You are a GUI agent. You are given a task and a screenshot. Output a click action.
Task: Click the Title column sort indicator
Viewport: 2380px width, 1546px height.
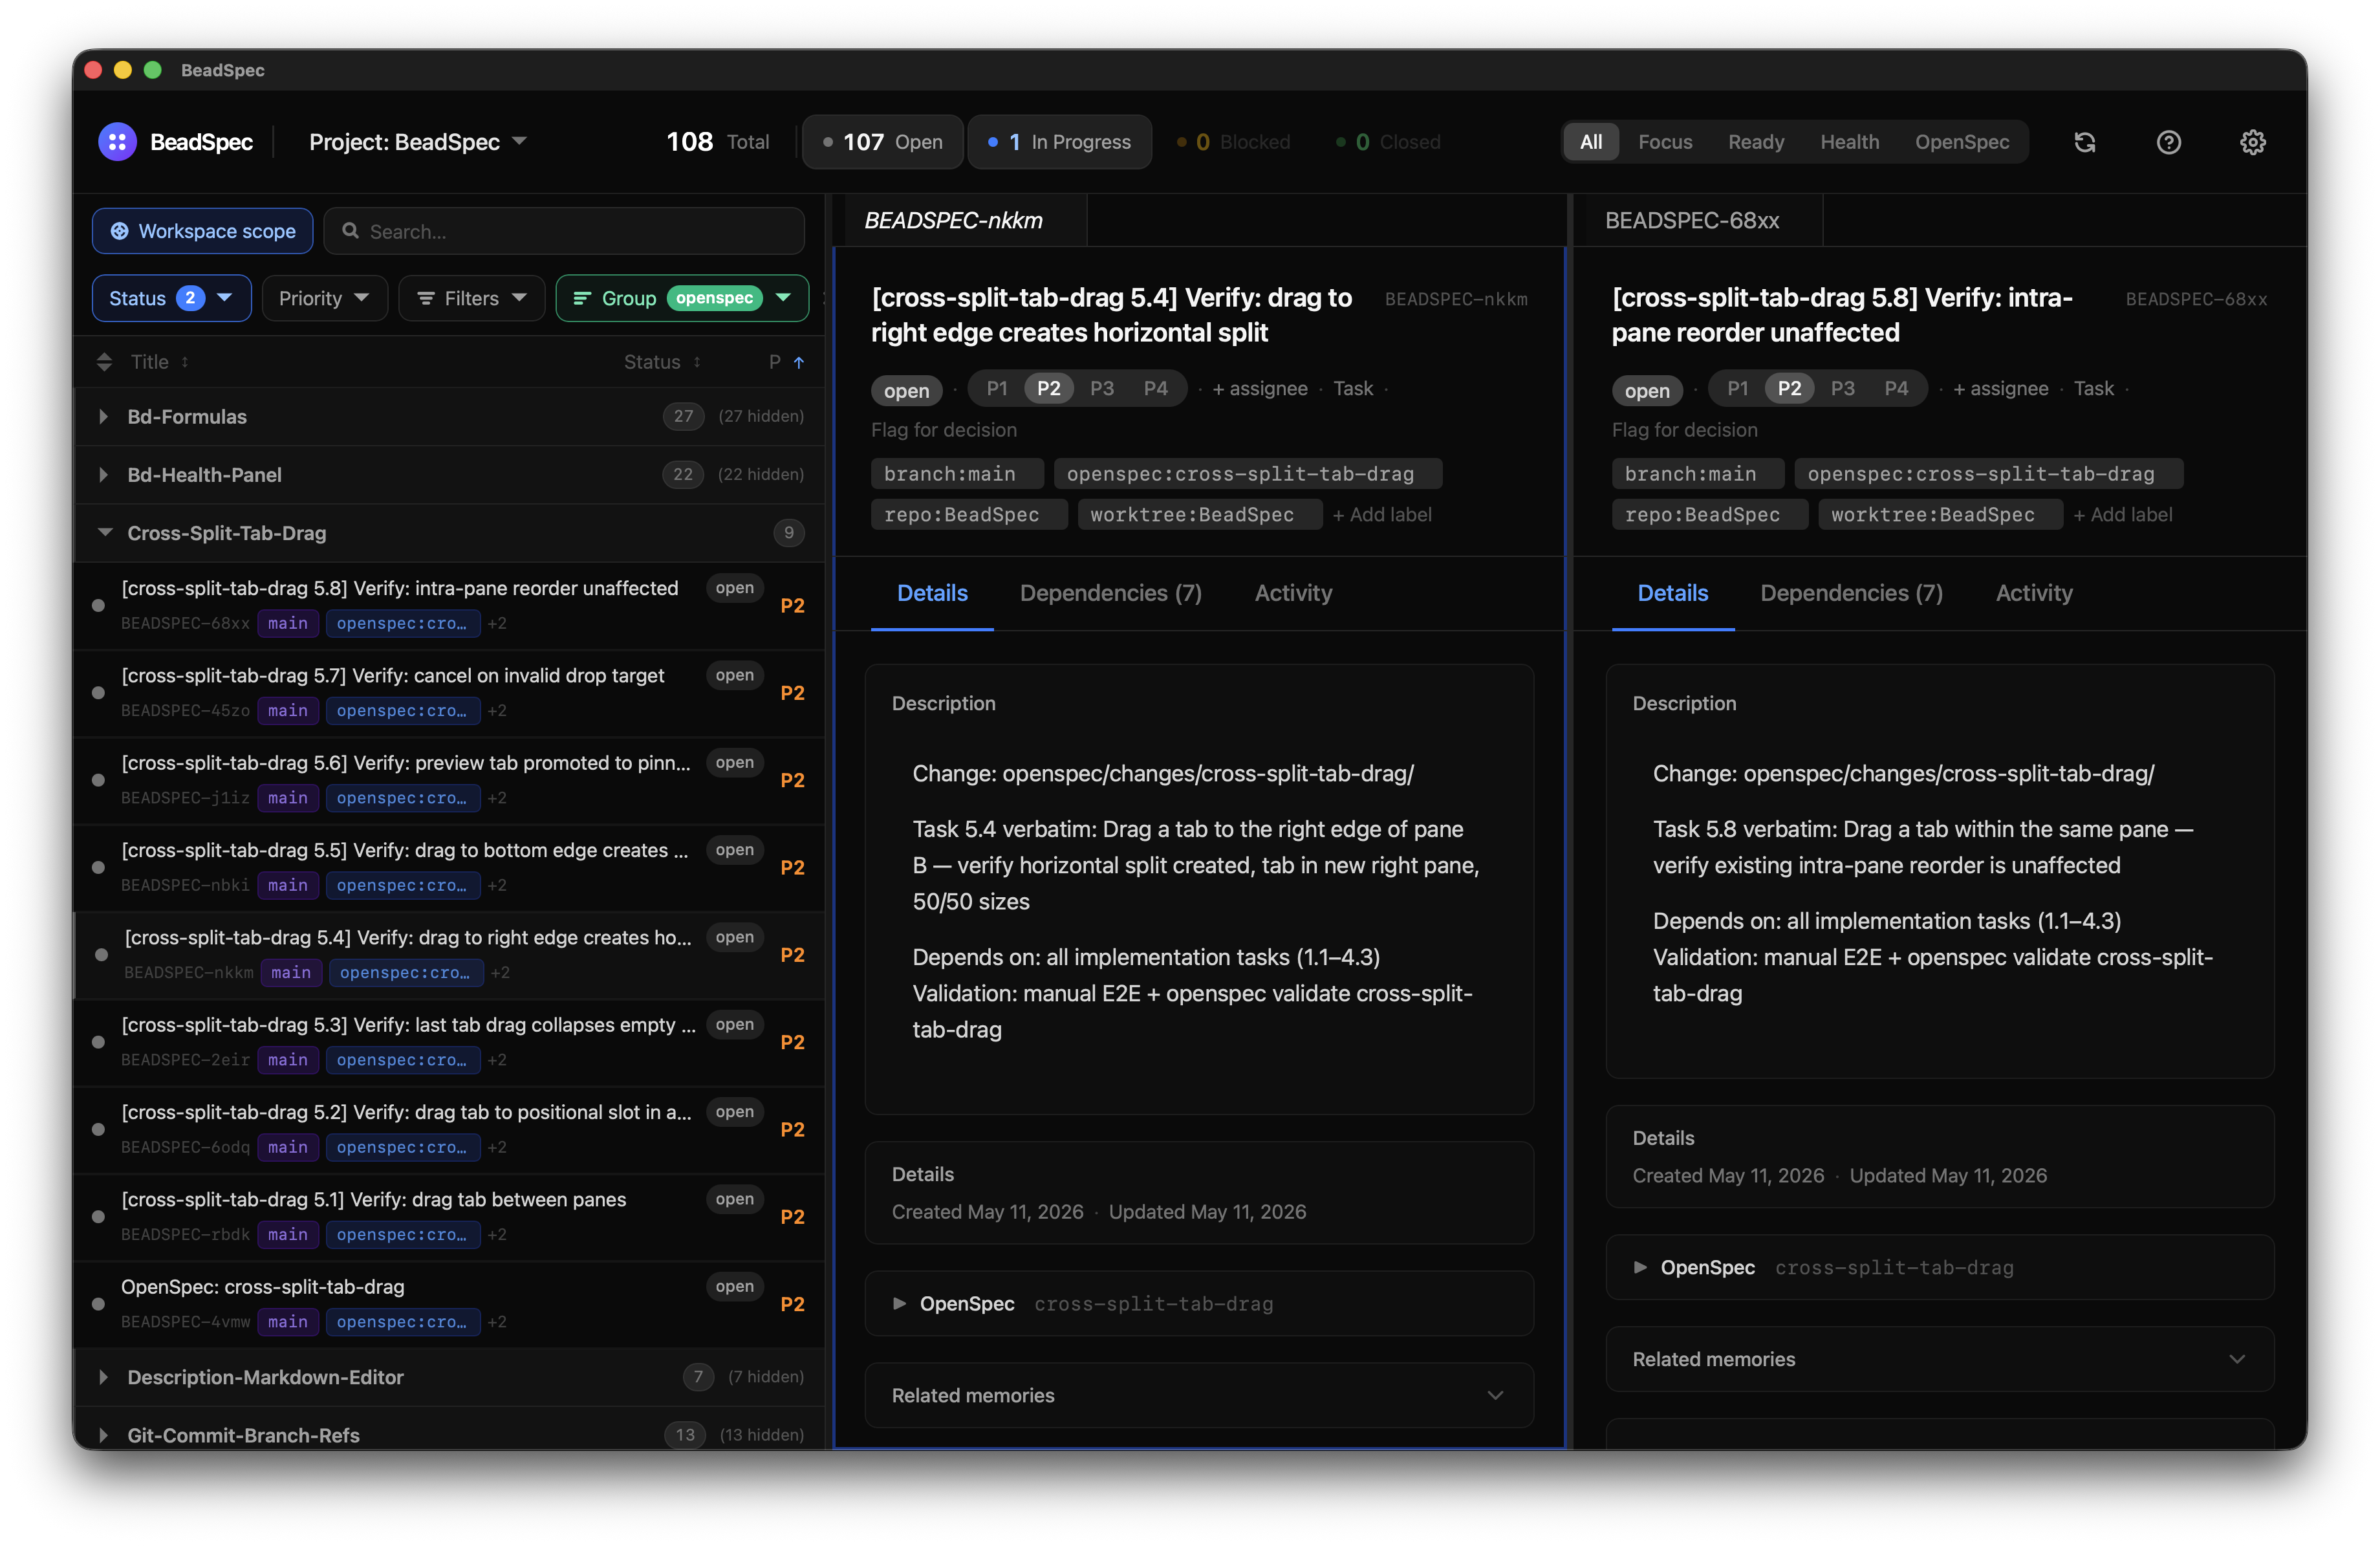tap(185, 362)
